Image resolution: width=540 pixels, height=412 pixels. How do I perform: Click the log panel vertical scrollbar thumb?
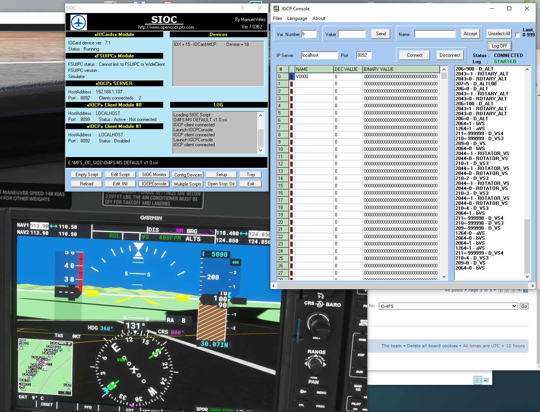pyautogui.click(x=527, y=245)
